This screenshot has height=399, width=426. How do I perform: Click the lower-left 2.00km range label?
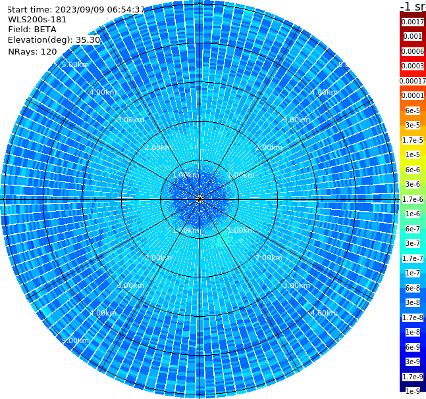coord(159,258)
